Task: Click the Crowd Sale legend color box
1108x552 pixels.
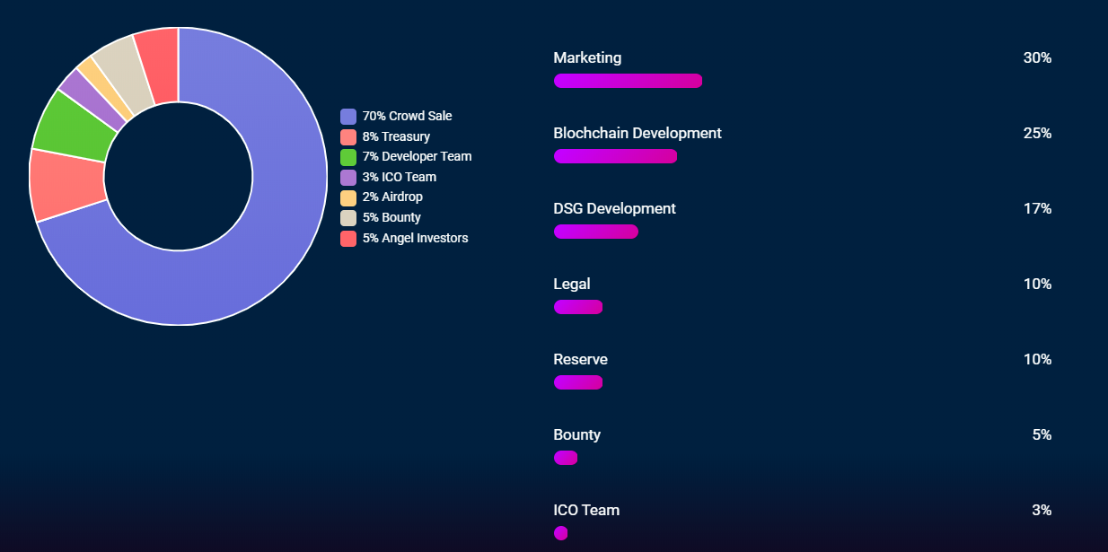Action: (348, 117)
